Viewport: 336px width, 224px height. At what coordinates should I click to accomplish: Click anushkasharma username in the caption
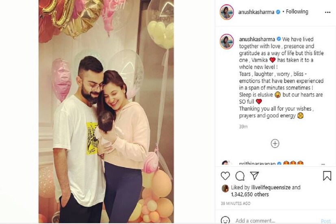pyautogui.click(x=257, y=39)
